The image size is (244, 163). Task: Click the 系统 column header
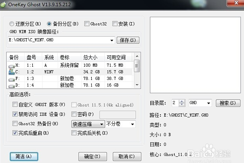(x=50, y=57)
